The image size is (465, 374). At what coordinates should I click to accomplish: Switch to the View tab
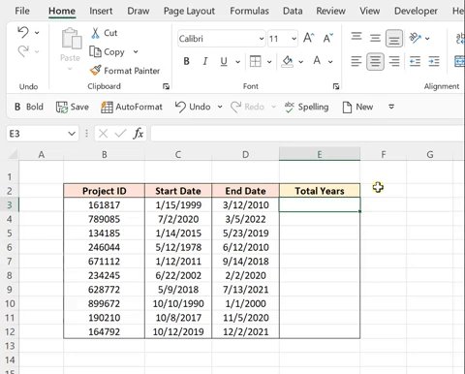tap(370, 11)
